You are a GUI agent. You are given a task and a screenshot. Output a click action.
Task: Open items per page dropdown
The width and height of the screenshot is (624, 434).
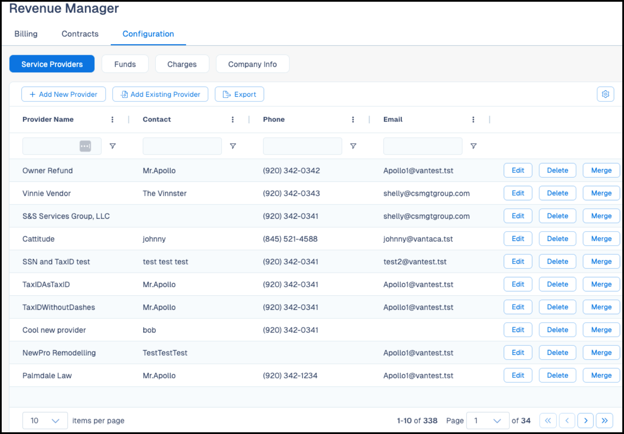pos(45,420)
